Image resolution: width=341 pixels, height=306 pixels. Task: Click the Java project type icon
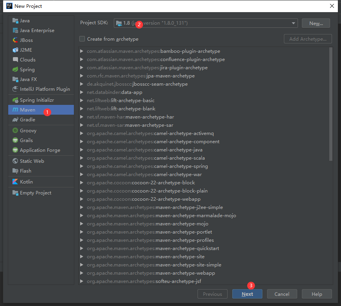click(x=15, y=21)
